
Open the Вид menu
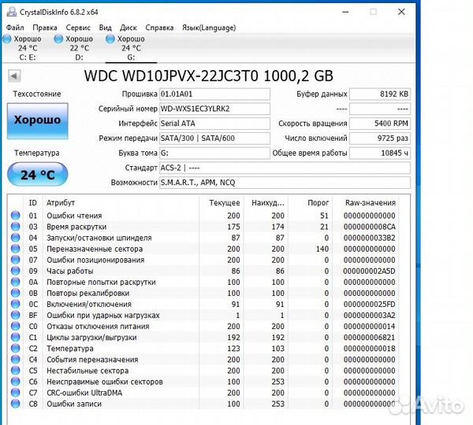tap(106, 28)
